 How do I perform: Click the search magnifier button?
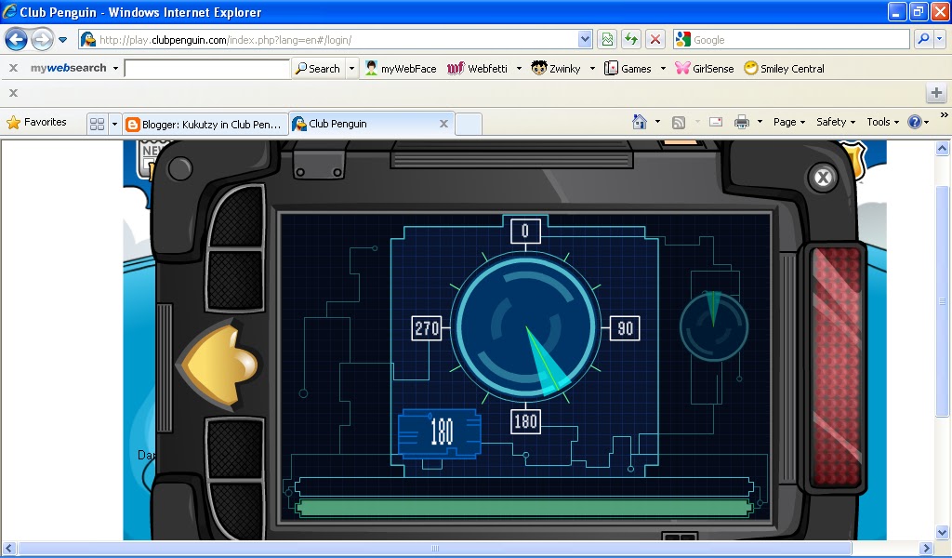[x=923, y=39]
